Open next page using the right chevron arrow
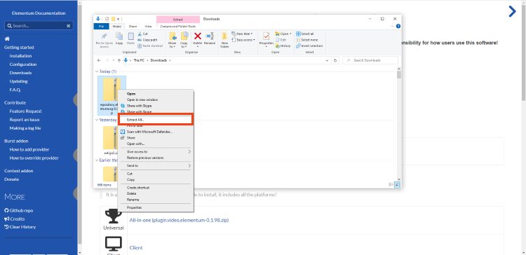The height and width of the screenshot is (255, 526). [512, 11]
